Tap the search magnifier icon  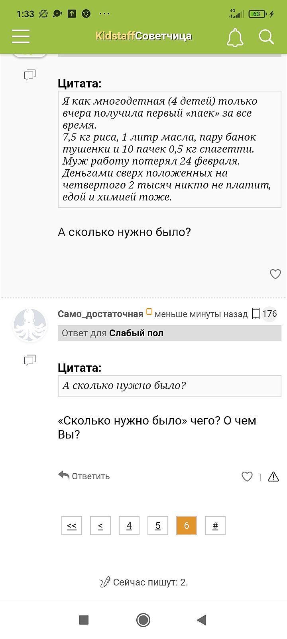point(266,37)
